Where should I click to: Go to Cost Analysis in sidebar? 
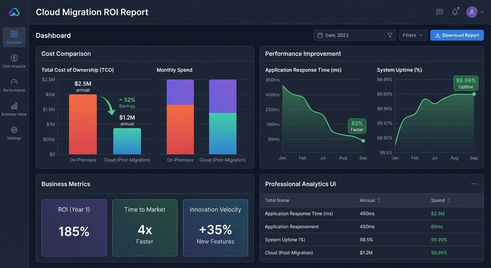pyautogui.click(x=14, y=61)
